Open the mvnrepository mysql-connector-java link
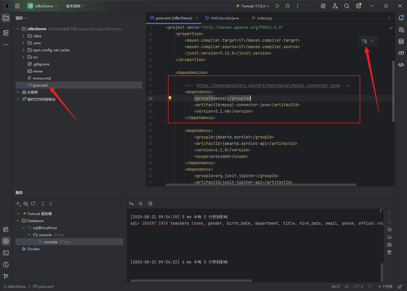Screen dimensions: 407x291 268,85
